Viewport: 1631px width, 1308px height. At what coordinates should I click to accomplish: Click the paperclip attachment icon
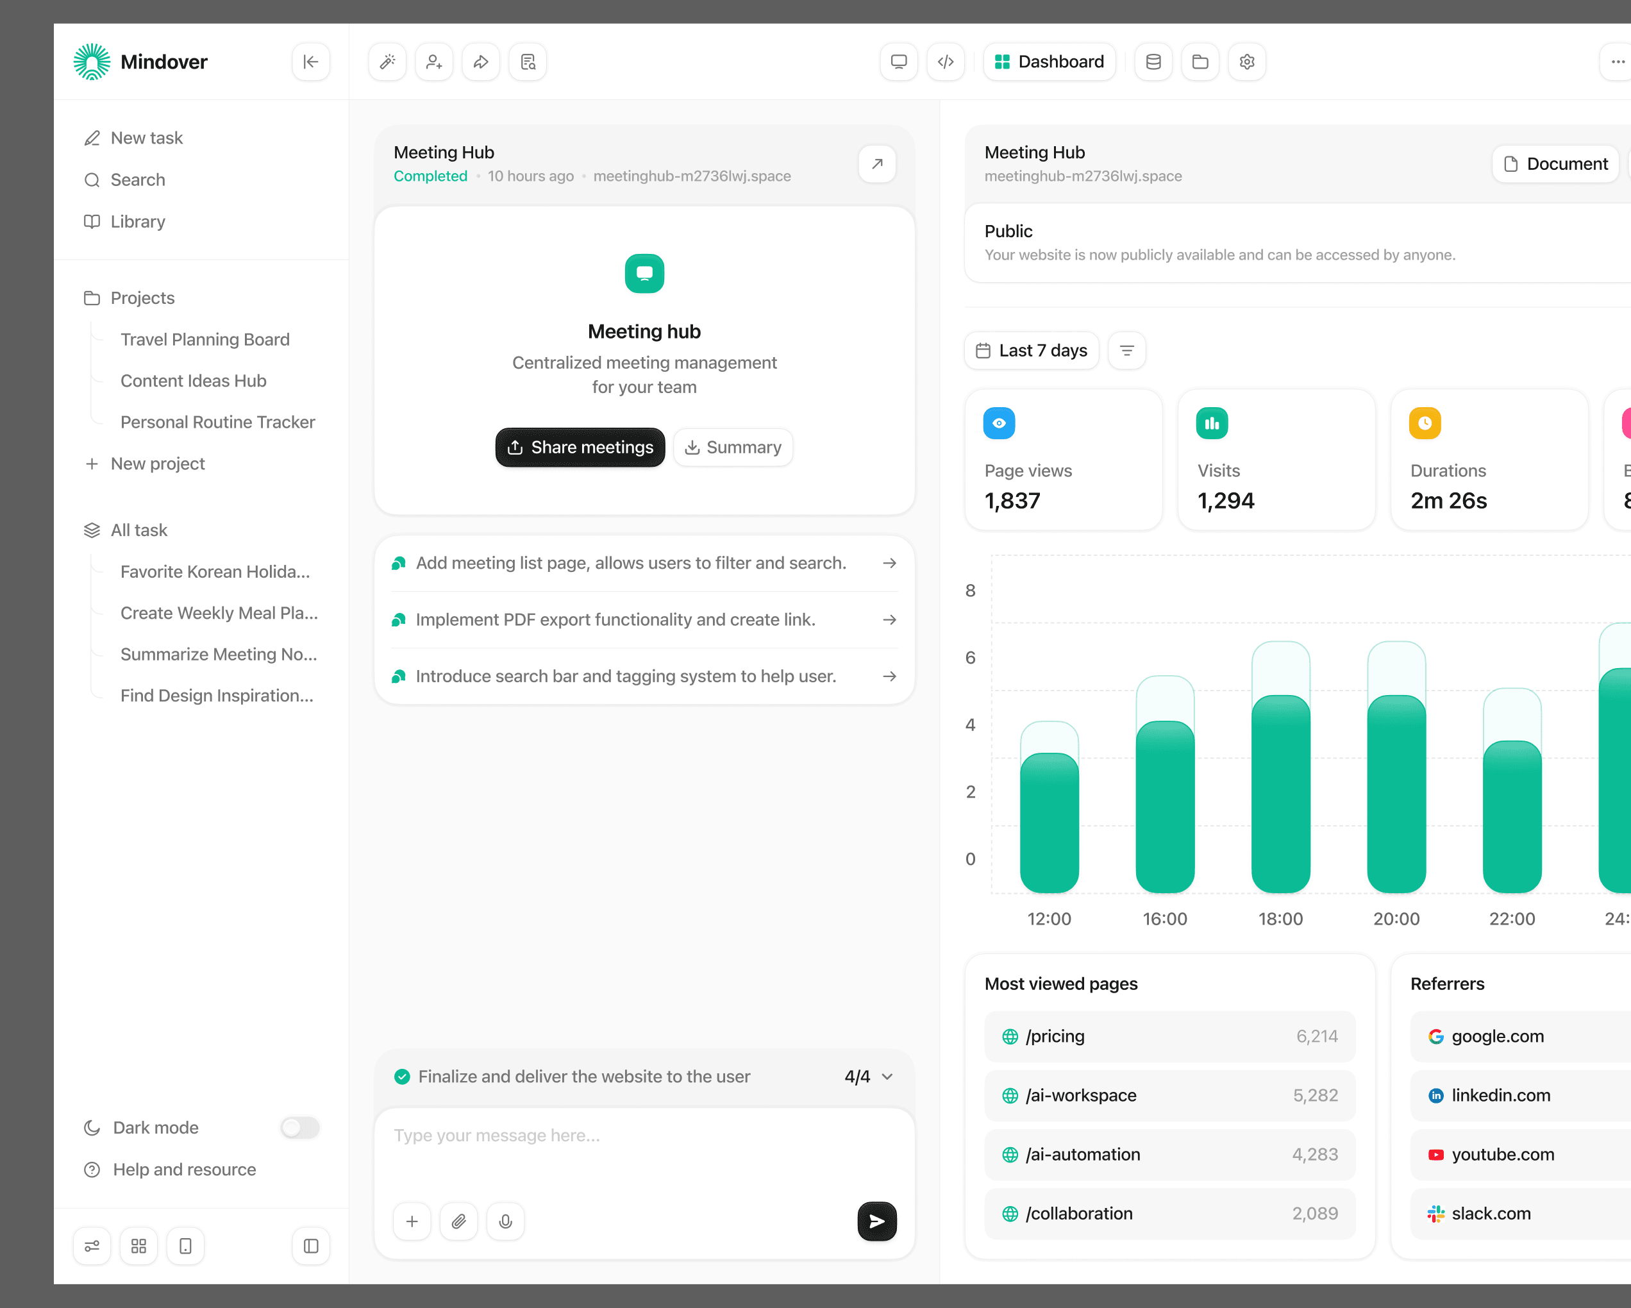[x=459, y=1221]
